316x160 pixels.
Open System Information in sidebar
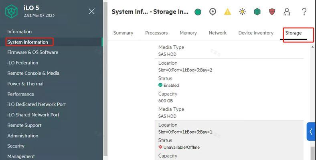tap(28, 42)
